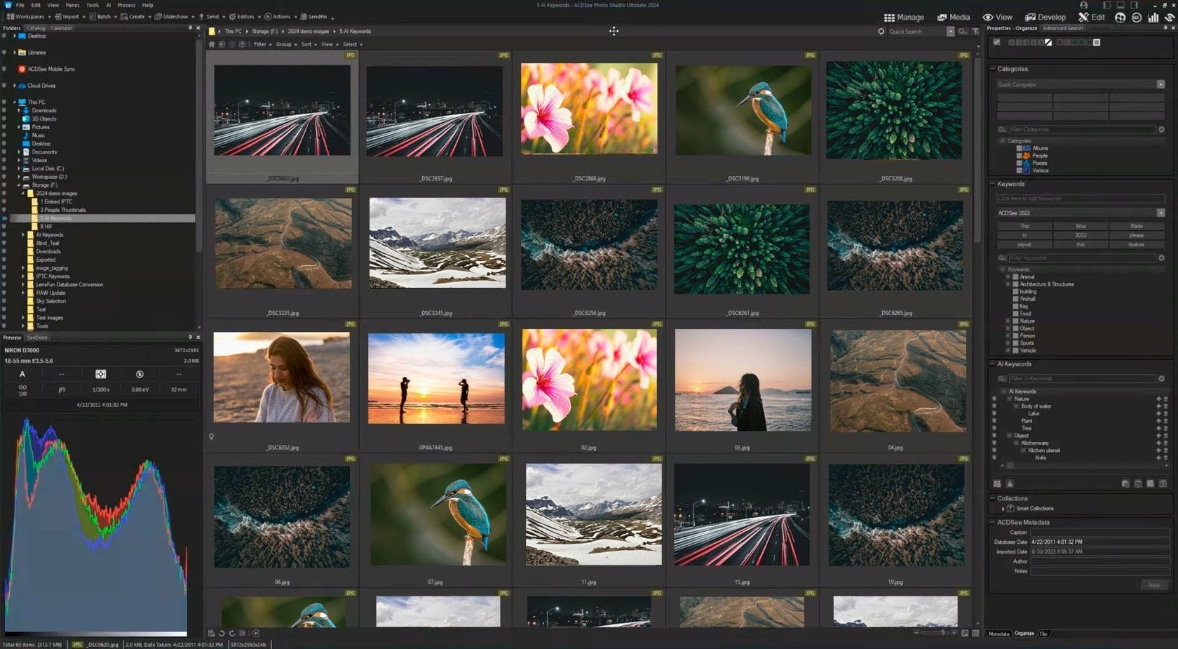Click the Apply button under Notes
Viewport: 1178px width, 649px height.
tap(1154, 584)
